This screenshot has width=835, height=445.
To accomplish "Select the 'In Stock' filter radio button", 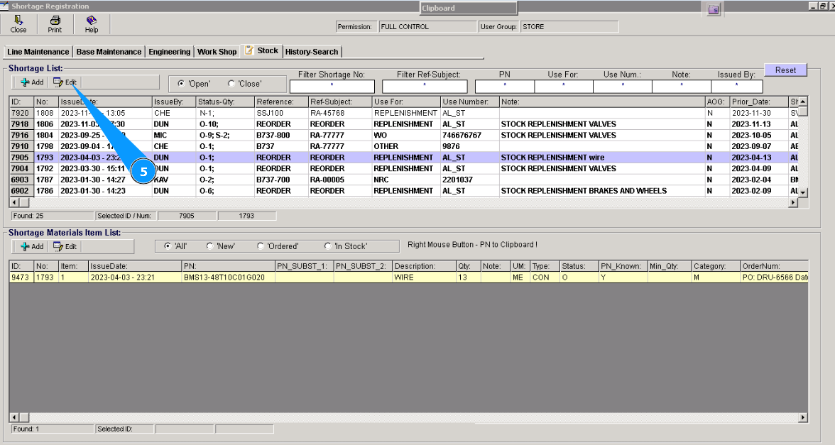I will point(327,246).
